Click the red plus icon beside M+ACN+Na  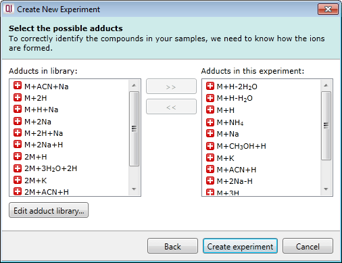point(18,86)
